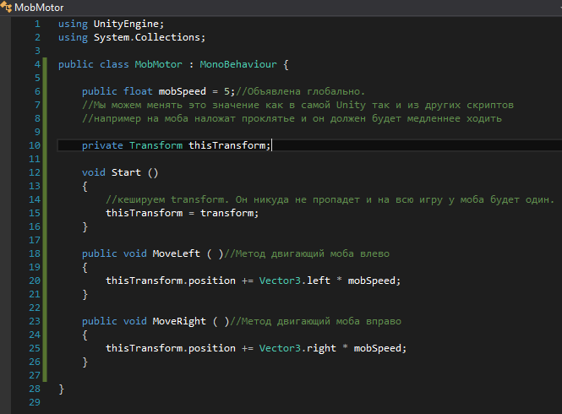Click 'MoveRight' method name
This screenshot has width=562, height=414.
(179, 322)
